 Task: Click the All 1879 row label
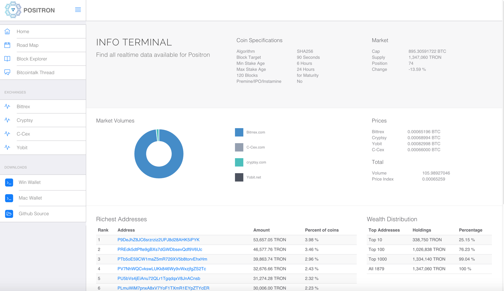coord(376,269)
